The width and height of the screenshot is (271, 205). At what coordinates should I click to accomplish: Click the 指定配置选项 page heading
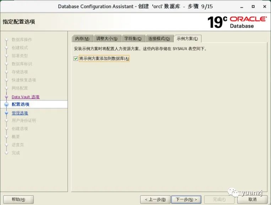pyautogui.click(x=19, y=22)
